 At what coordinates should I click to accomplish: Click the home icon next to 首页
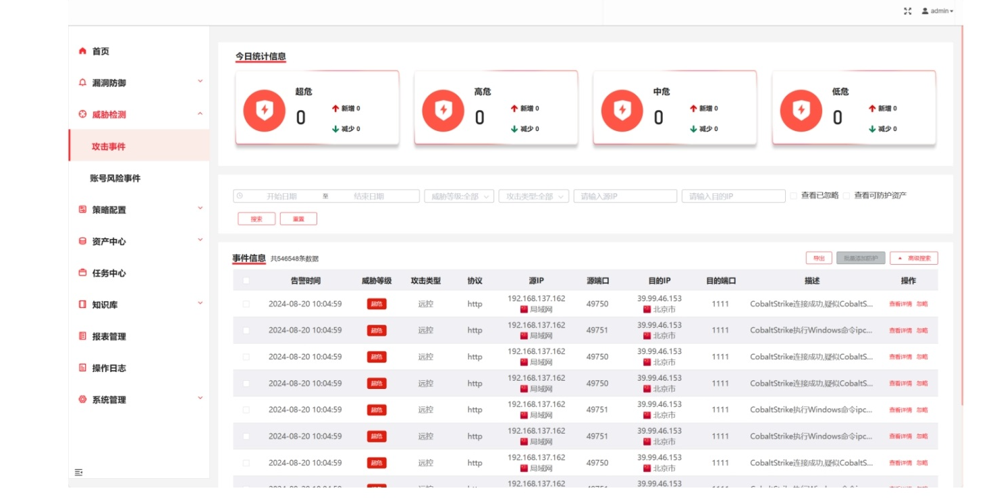[x=82, y=51]
